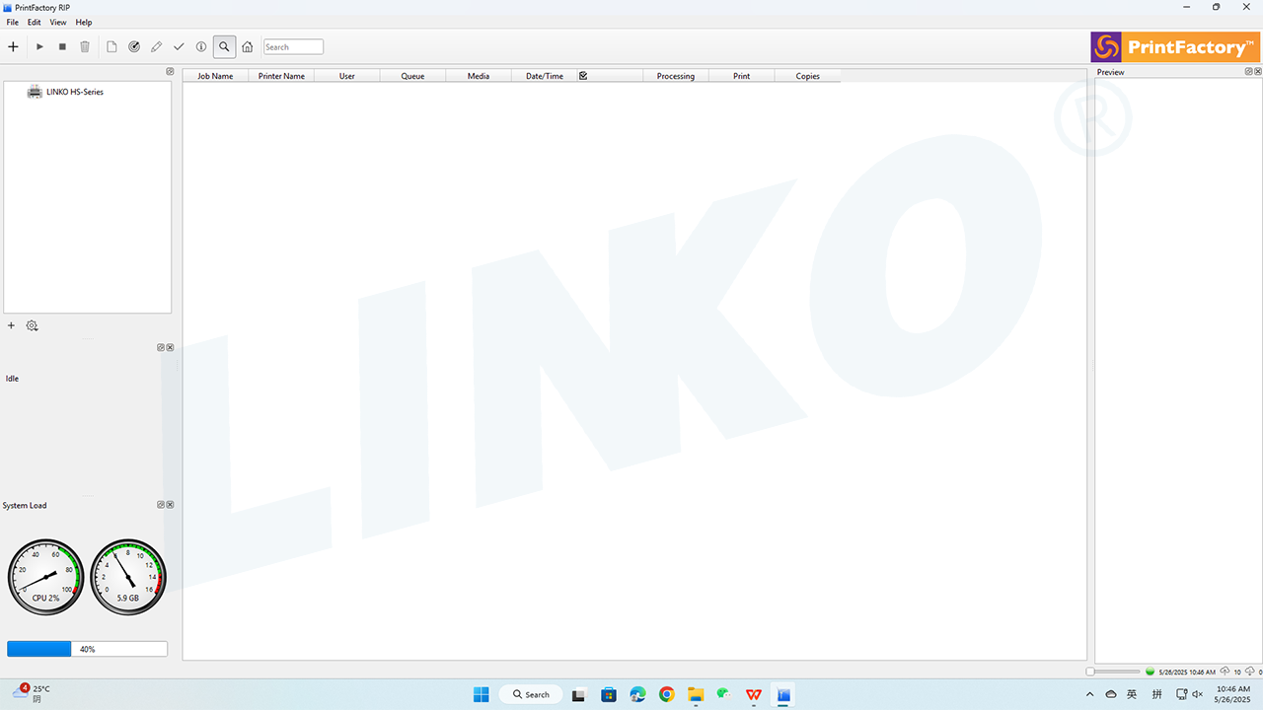Open the blank document page toolbar icon

coord(111,46)
